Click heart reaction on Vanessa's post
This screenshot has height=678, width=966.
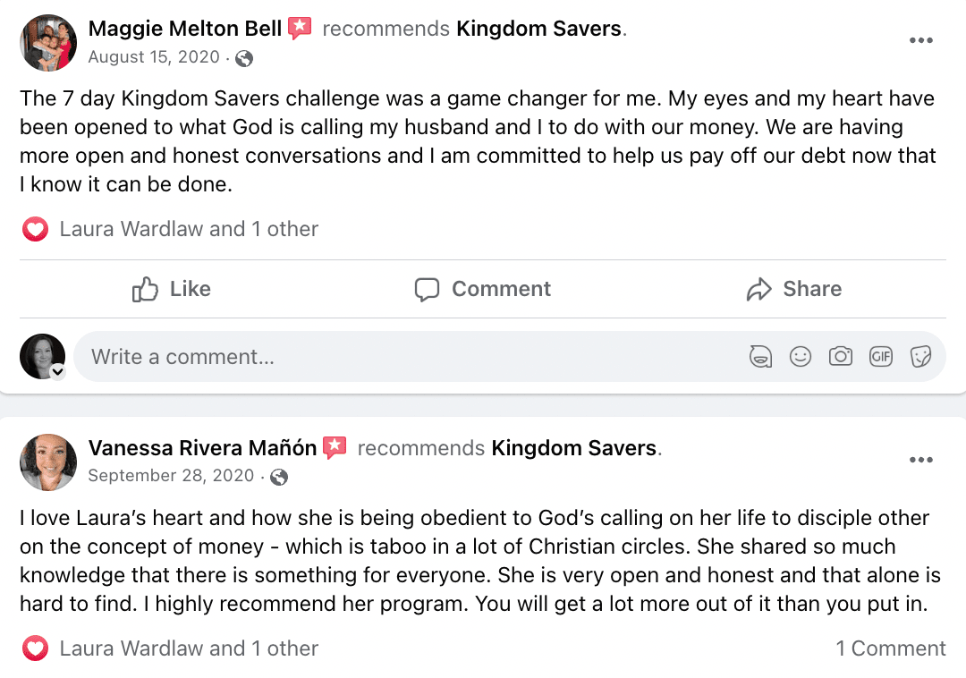coord(35,648)
